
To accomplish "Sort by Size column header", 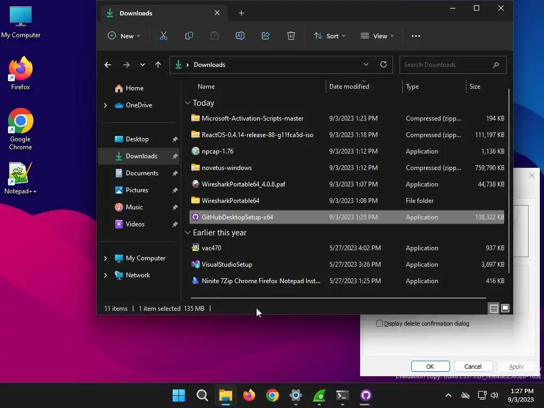I will (x=486, y=87).
